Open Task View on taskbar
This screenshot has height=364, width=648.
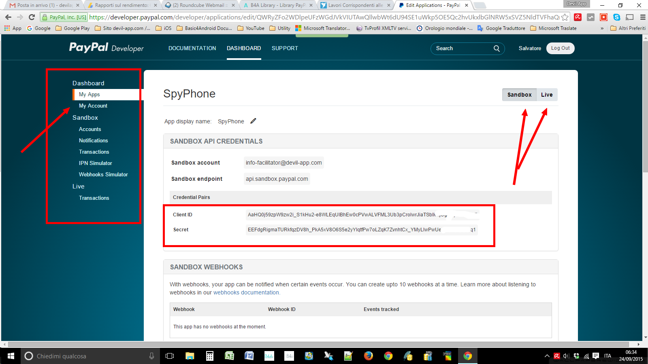(x=170, y=356)
